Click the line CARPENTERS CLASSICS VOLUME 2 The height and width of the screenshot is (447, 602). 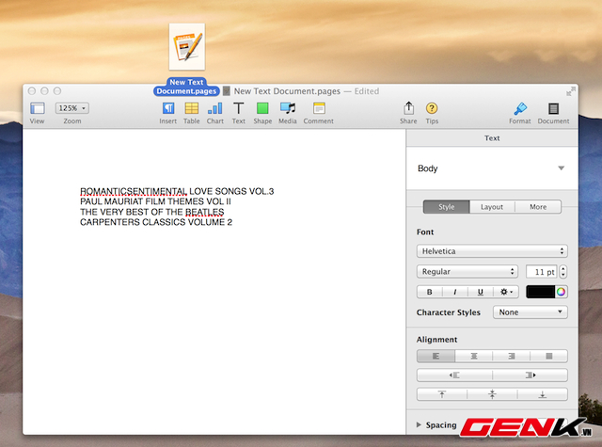[x=156, y=222]
